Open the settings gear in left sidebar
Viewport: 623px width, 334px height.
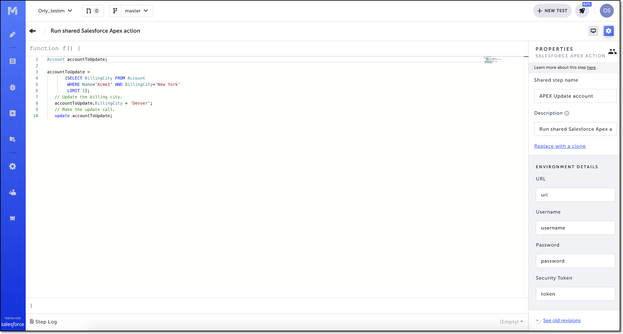[12, 166]
